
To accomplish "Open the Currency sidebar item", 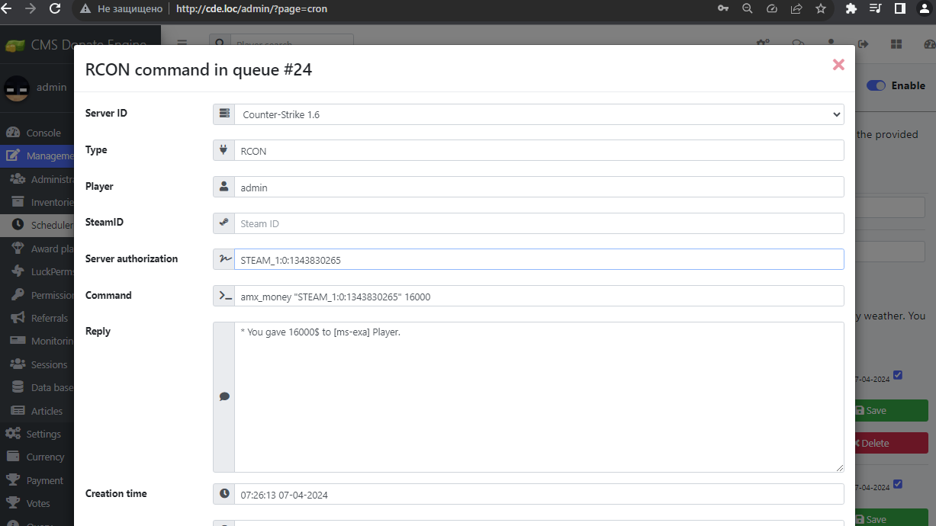I will [45, 457].
